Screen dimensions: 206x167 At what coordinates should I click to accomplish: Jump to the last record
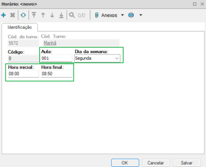point(61,15)
